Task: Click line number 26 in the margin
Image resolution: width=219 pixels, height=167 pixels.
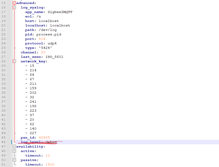Action: pos(3,52)
